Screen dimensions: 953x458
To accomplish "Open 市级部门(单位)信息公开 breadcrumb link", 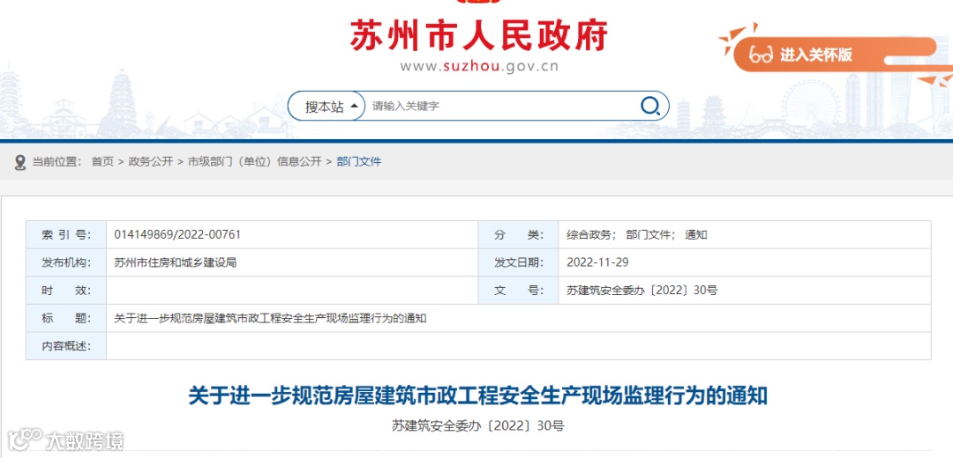I will pos(255,162).
